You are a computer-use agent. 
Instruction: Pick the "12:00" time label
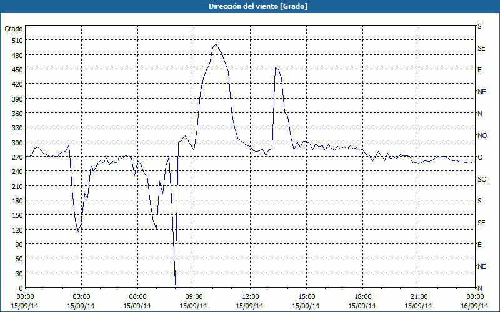[251, 297]
